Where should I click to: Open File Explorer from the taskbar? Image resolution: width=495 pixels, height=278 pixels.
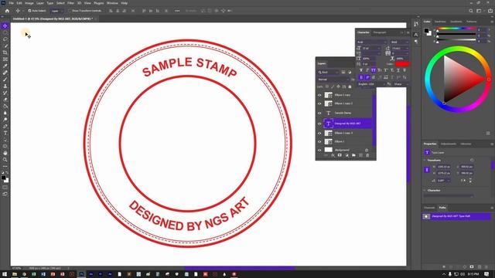(x=15, y=274)
